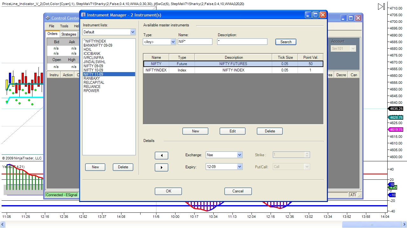
Task: Click the Name search input field
Action: tap(195, 42)
